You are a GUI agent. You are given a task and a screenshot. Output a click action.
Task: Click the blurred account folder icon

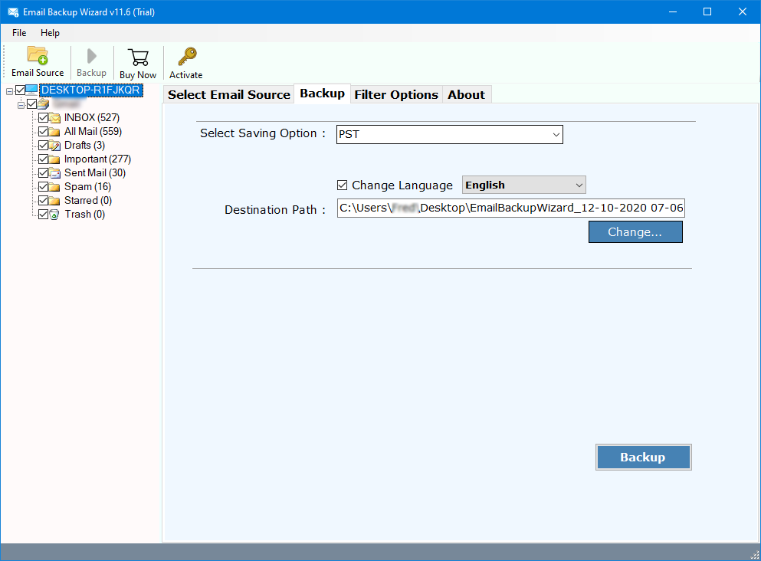[x=43, y=104]
